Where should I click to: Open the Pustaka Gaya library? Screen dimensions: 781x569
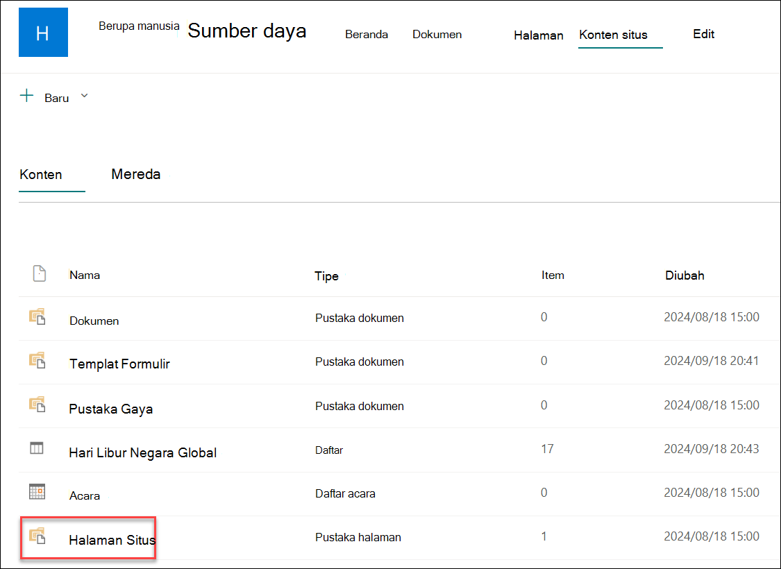(111, 409)
